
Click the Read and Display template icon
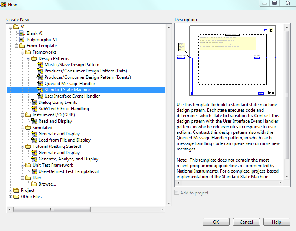(x=34, y=121)
